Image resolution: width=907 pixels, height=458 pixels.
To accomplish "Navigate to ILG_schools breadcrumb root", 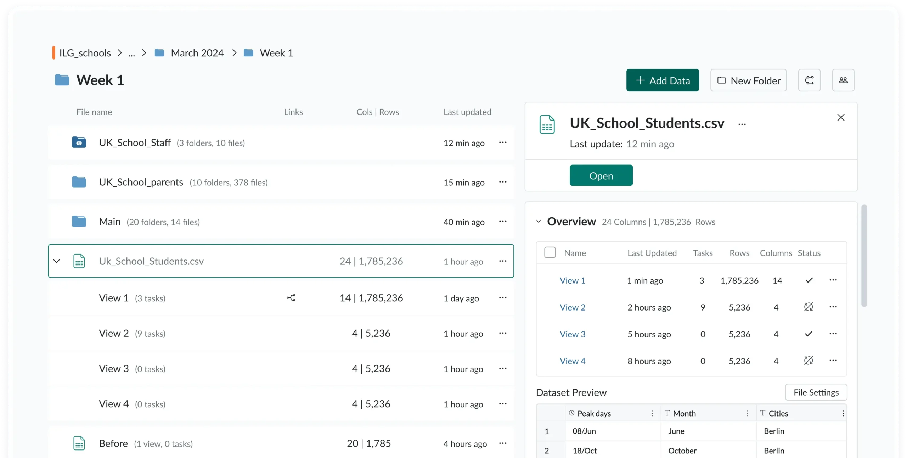I will pos(85,53).
